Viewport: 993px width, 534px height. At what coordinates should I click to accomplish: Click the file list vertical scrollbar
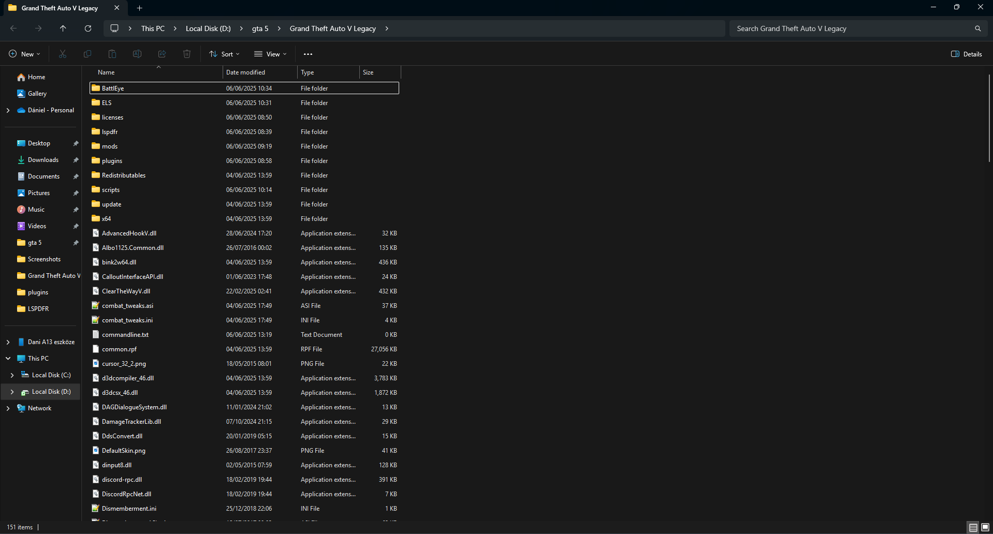989,118
